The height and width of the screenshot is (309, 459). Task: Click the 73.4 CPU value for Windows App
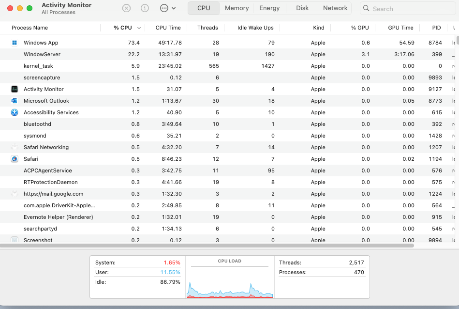point(134,43)
